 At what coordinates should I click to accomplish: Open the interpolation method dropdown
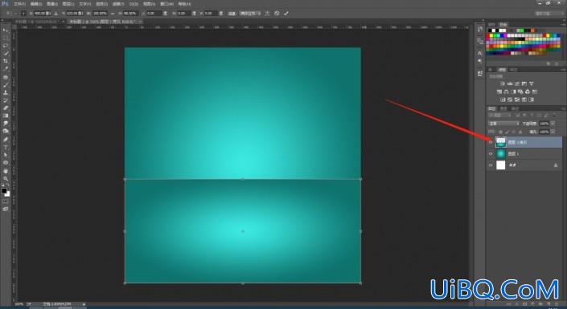click(249, 14)
